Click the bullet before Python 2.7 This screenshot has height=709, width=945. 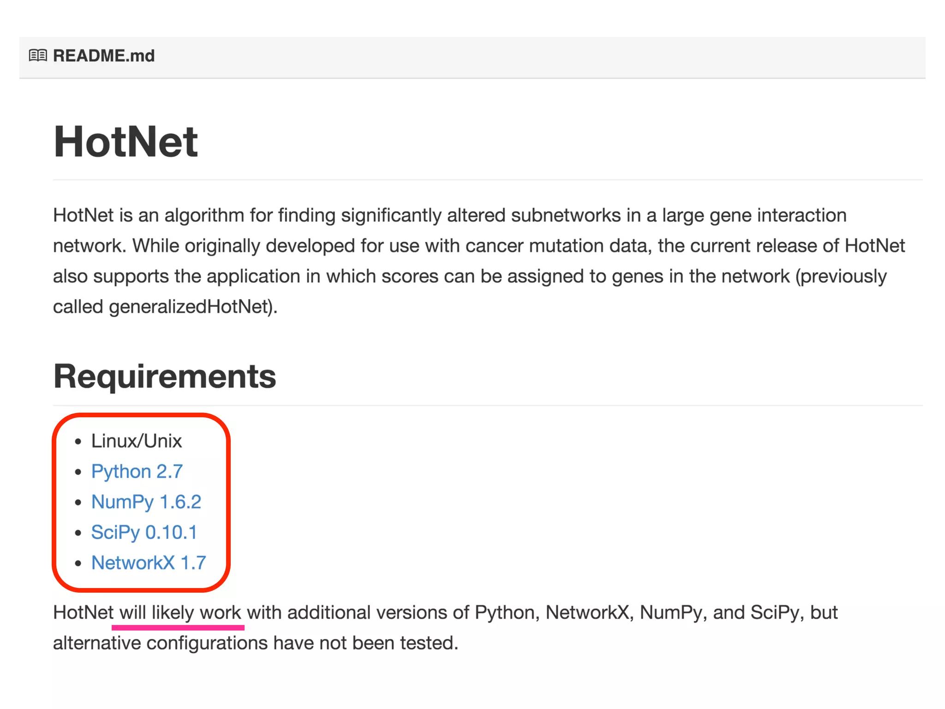(x=78, y=472)
